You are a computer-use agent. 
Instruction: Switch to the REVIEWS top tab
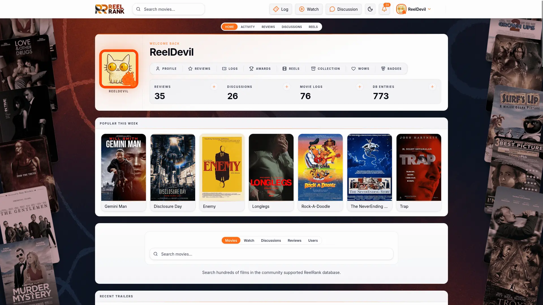point(268,27)
